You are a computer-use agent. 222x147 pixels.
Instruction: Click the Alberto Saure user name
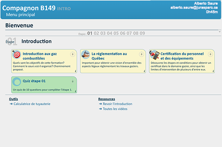click(206, 3)
